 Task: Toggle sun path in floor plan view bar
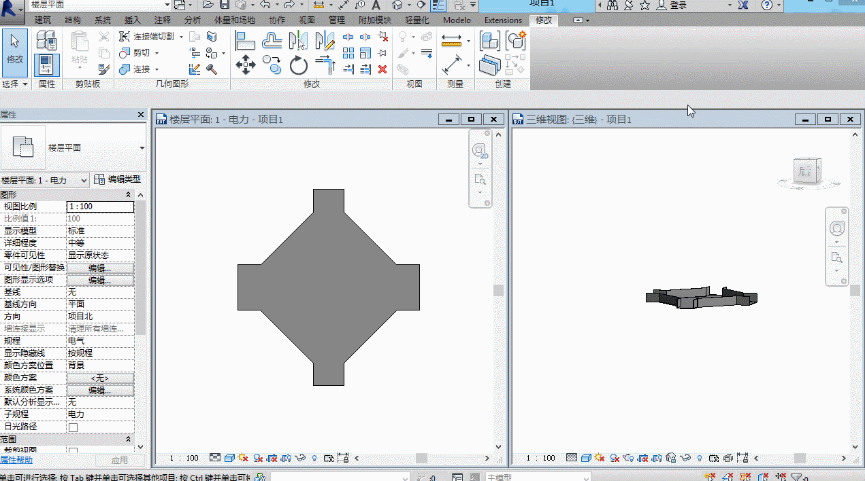coord(242,458)
